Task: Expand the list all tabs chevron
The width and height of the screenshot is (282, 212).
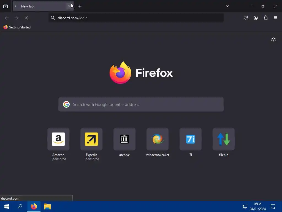Action: [x=227, y=6]
